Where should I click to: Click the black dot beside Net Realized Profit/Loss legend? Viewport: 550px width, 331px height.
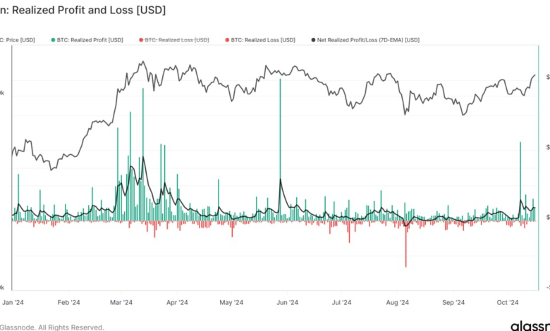314,40
